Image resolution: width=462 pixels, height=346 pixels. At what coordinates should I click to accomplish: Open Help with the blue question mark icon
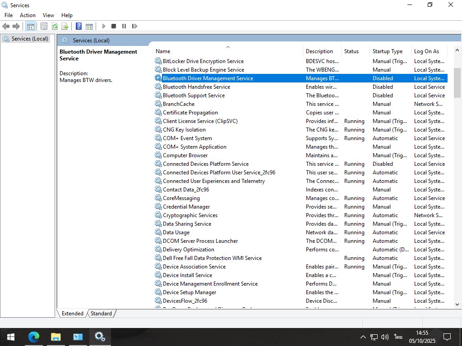79,26
